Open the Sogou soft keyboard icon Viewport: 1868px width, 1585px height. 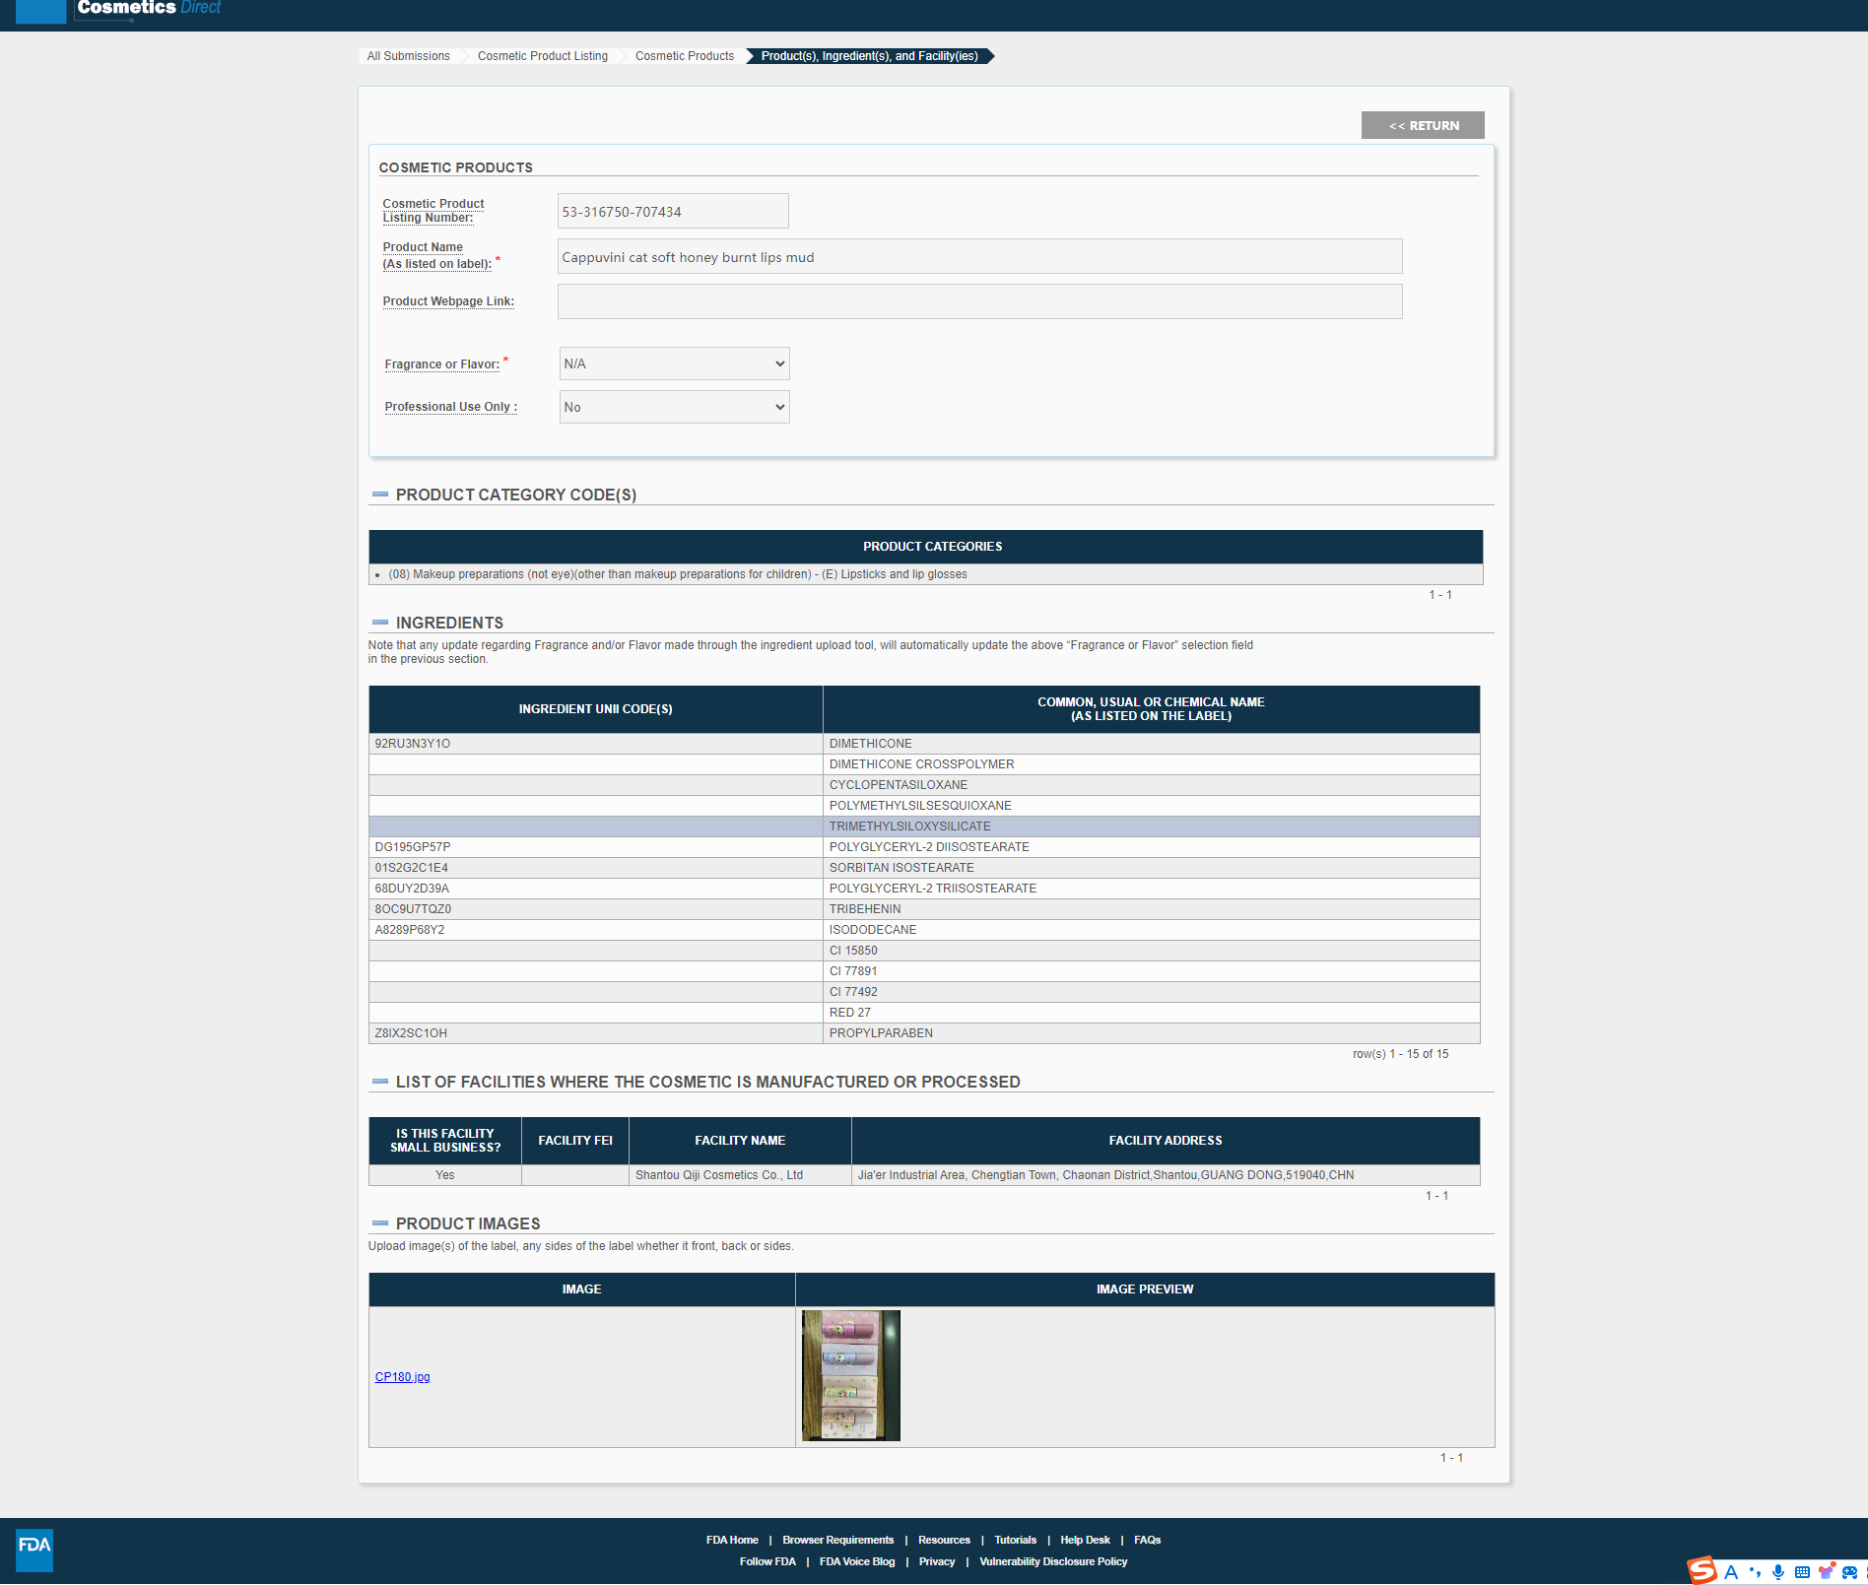(x=1802, y=1572)
